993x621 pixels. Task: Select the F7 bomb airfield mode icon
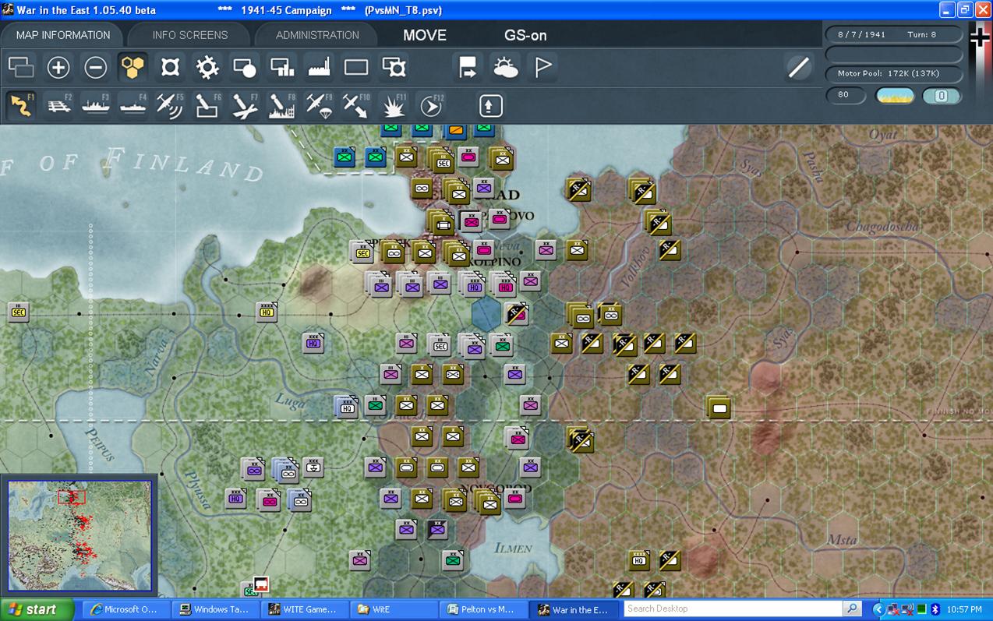point(245,105)
